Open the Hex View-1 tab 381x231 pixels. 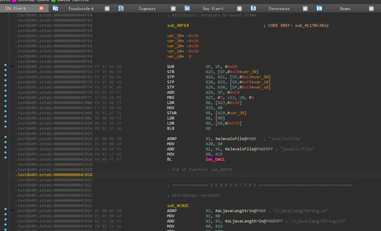click(x=213, y=9)
